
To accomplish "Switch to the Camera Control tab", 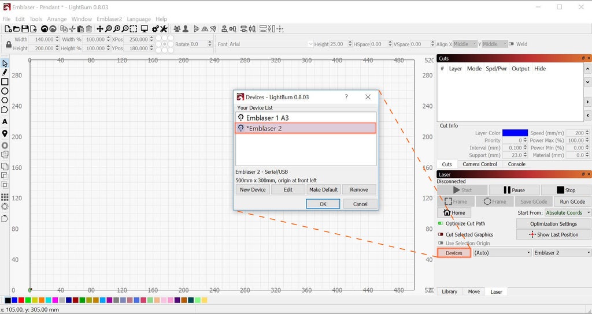I will [479, 164].
